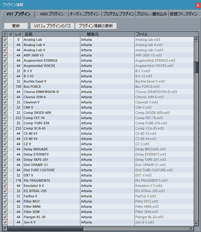Viewport: 201px width, 232px height.
Task: Click the horizontal scrollbar thumb
Action: tap(45, 228)
